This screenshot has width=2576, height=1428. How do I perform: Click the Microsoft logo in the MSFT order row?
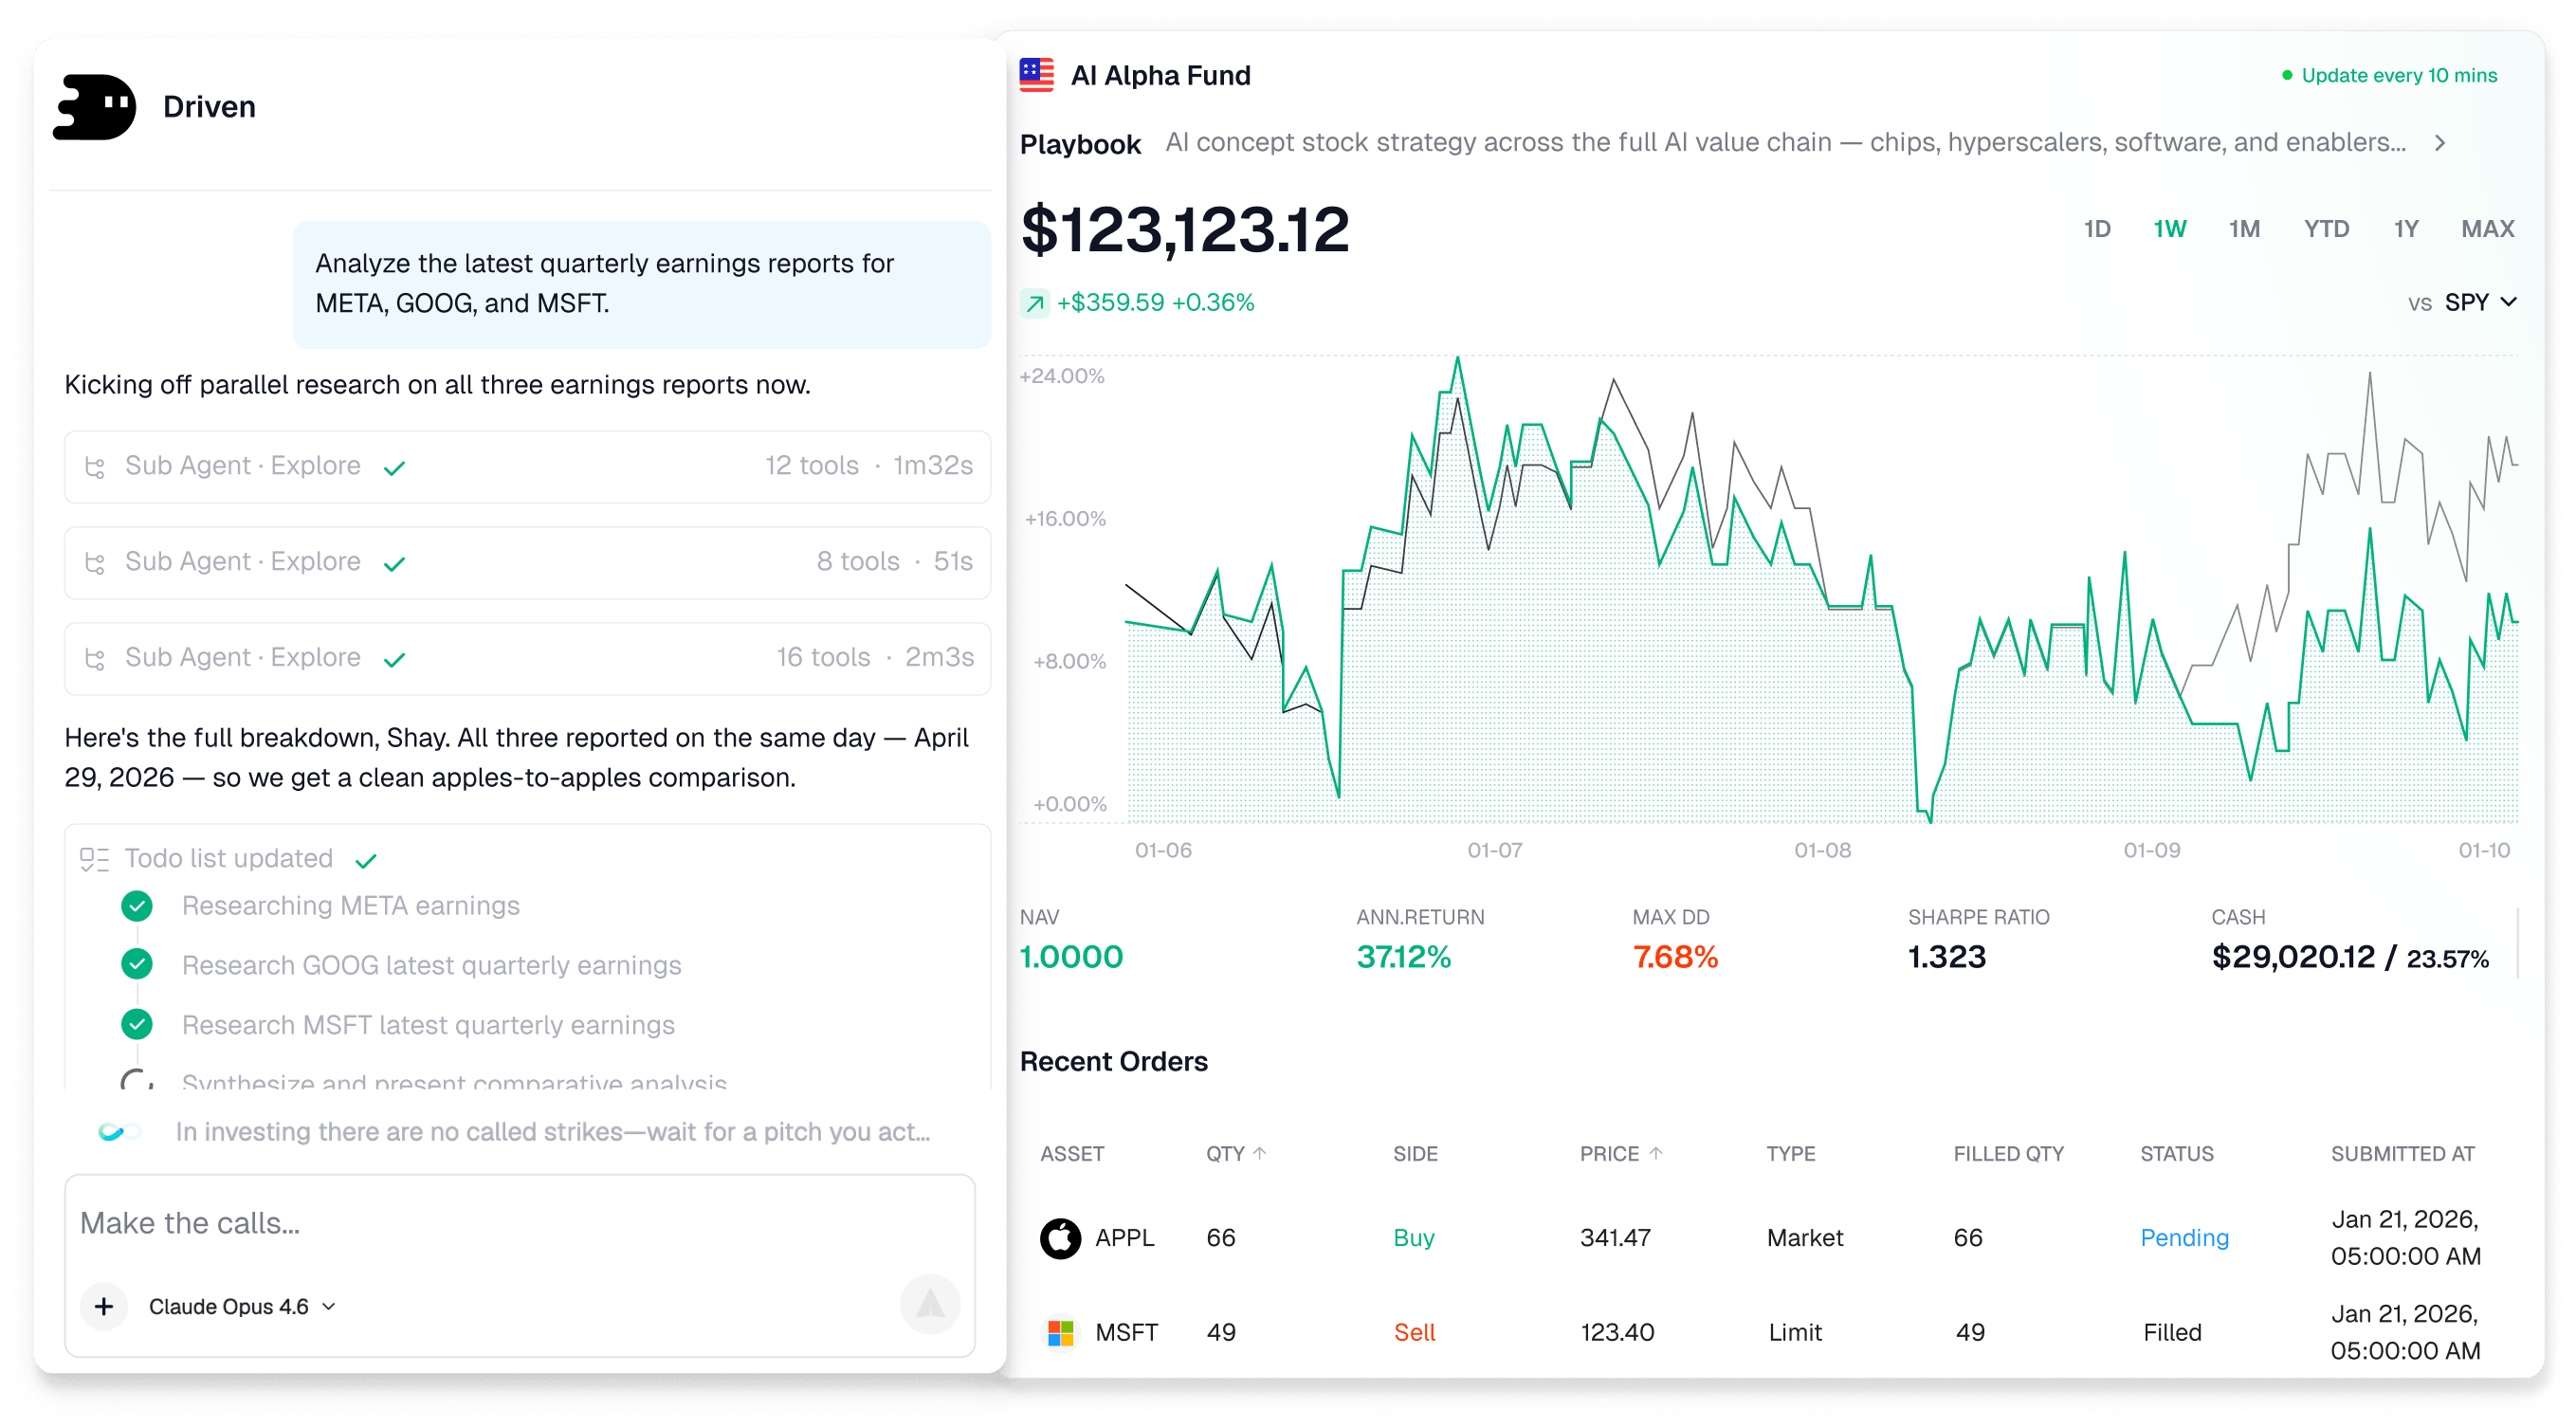click(x=1060, y=1333)
